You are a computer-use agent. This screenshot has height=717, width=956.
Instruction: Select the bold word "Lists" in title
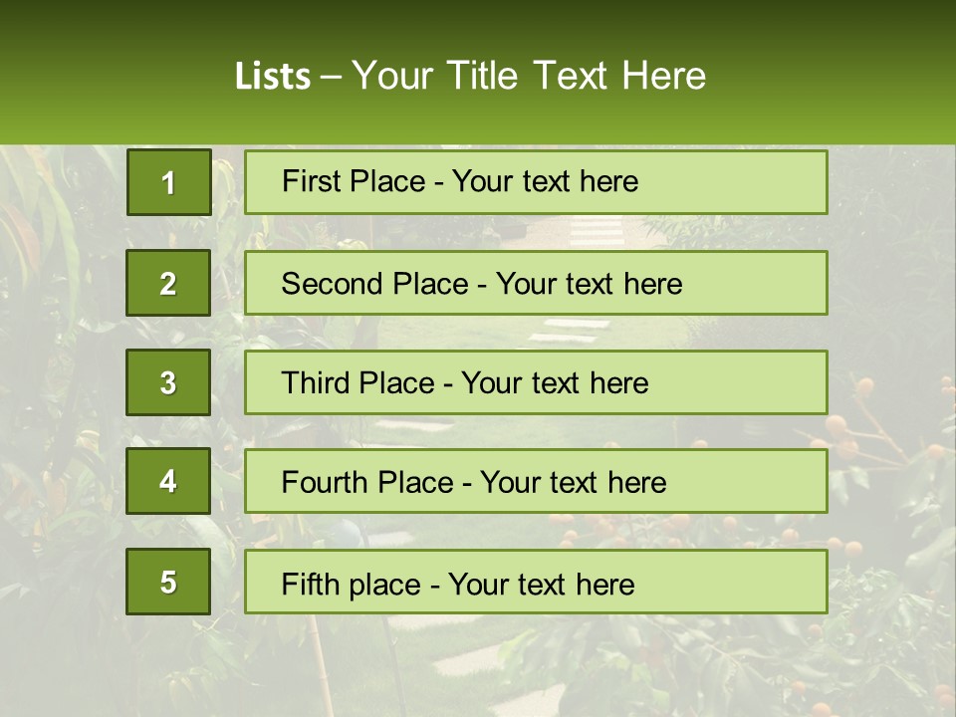[x=273, y=77]
